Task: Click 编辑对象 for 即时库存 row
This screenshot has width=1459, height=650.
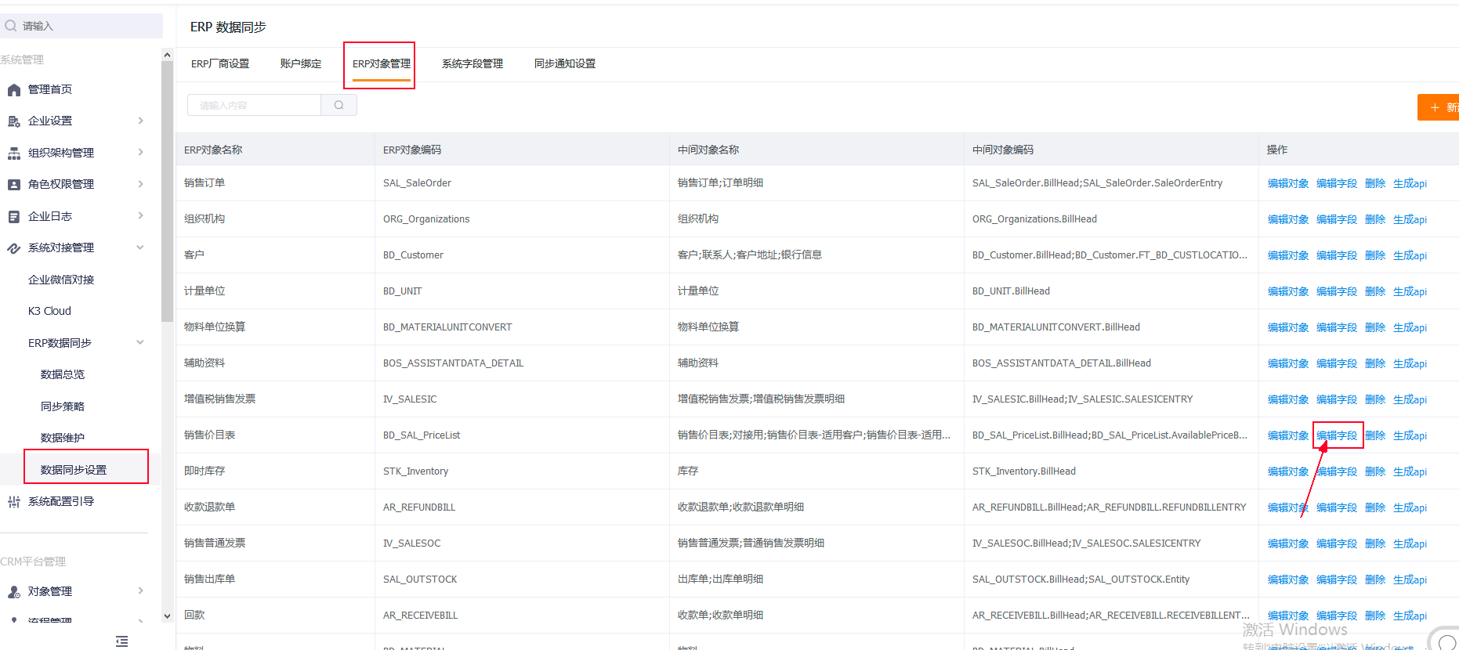Action: [x=1288, y=471]
